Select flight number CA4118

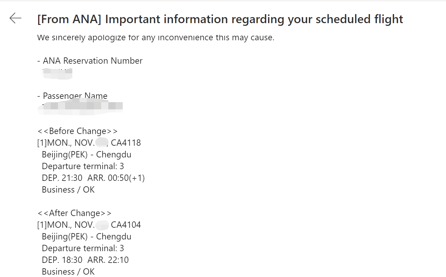(126, 143)
